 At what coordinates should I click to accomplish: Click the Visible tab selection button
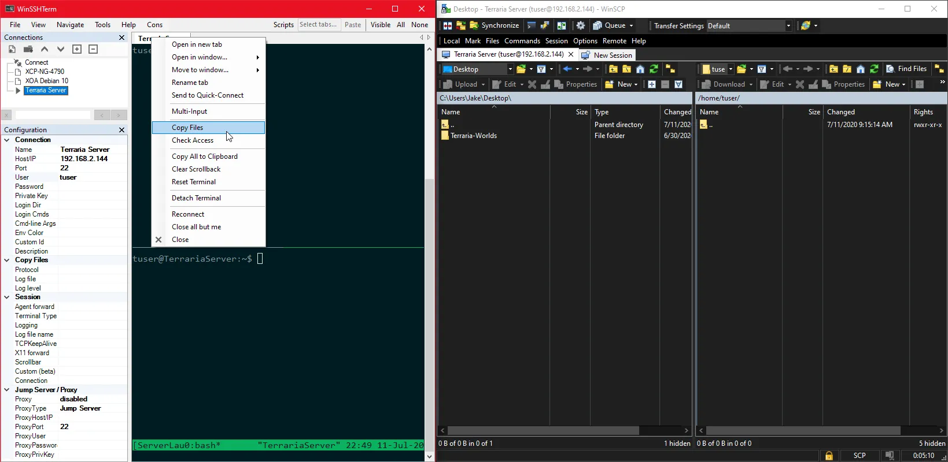point(381,25)
